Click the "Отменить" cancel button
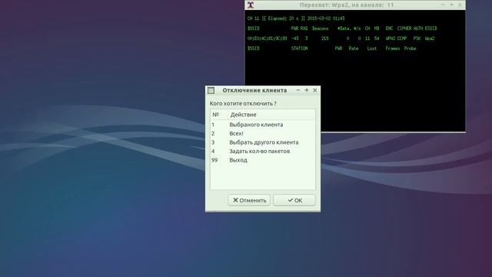Screen dimensions: 492x277 coord(249,200)
